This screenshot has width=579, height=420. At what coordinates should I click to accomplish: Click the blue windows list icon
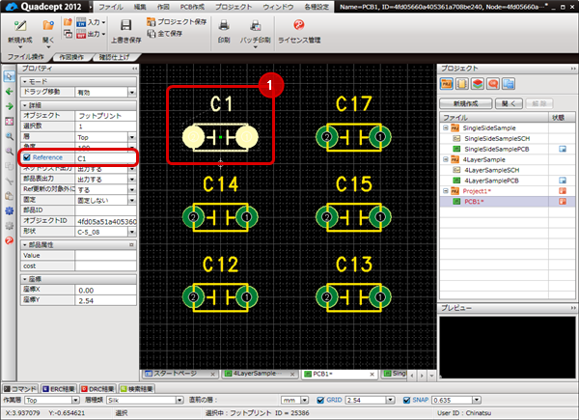(509, 83)
